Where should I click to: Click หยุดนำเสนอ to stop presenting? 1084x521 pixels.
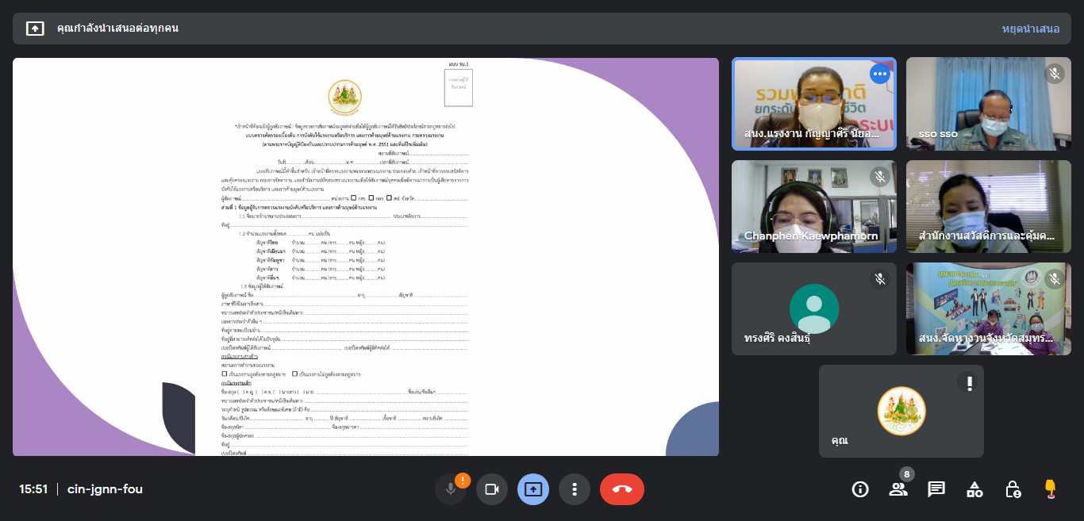pos(1030,29)
